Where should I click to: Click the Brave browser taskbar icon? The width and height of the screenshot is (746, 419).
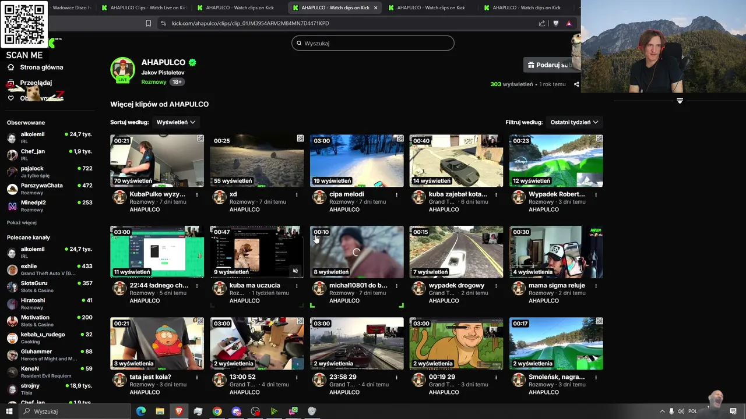(x=178, y=411)
